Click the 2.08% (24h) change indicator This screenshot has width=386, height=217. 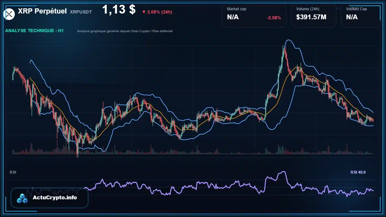click(157, 12)
